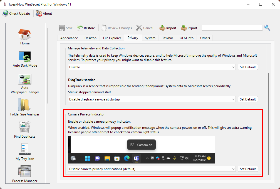Viewport: 280px width, 189px height.
Task: Open the Home sidebar item
Action: pyautogui.click(x=25, y=37)
